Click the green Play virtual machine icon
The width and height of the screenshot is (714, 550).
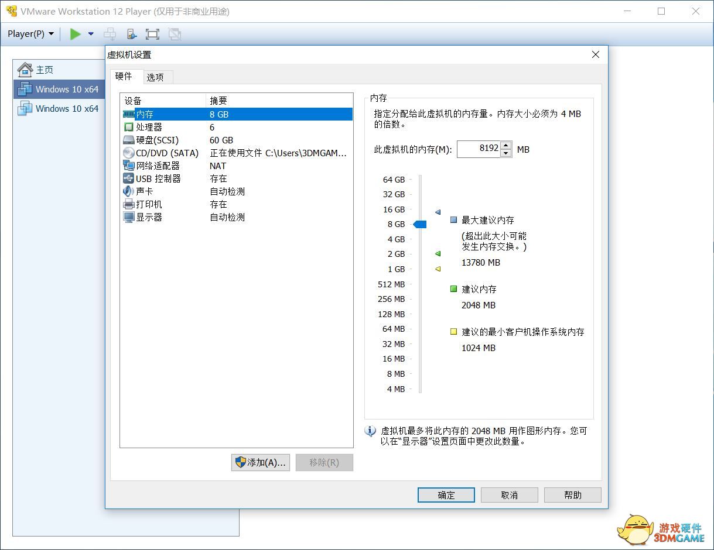coord(76,34)
